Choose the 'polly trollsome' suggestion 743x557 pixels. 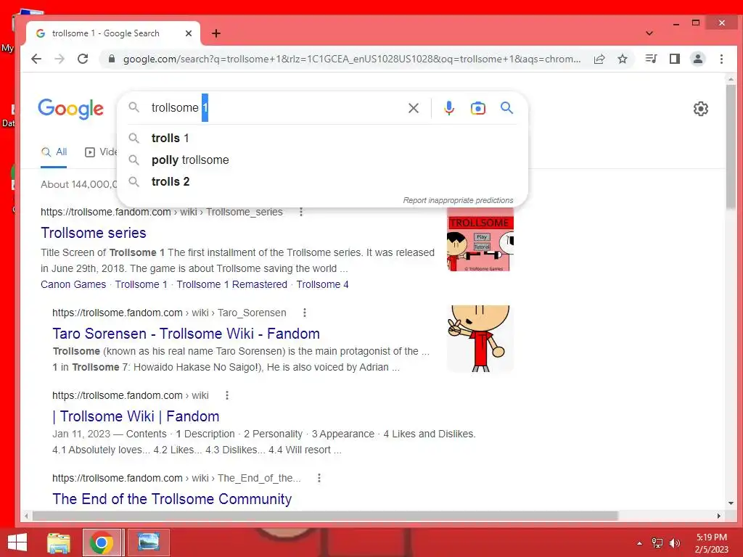pos(322,160)
